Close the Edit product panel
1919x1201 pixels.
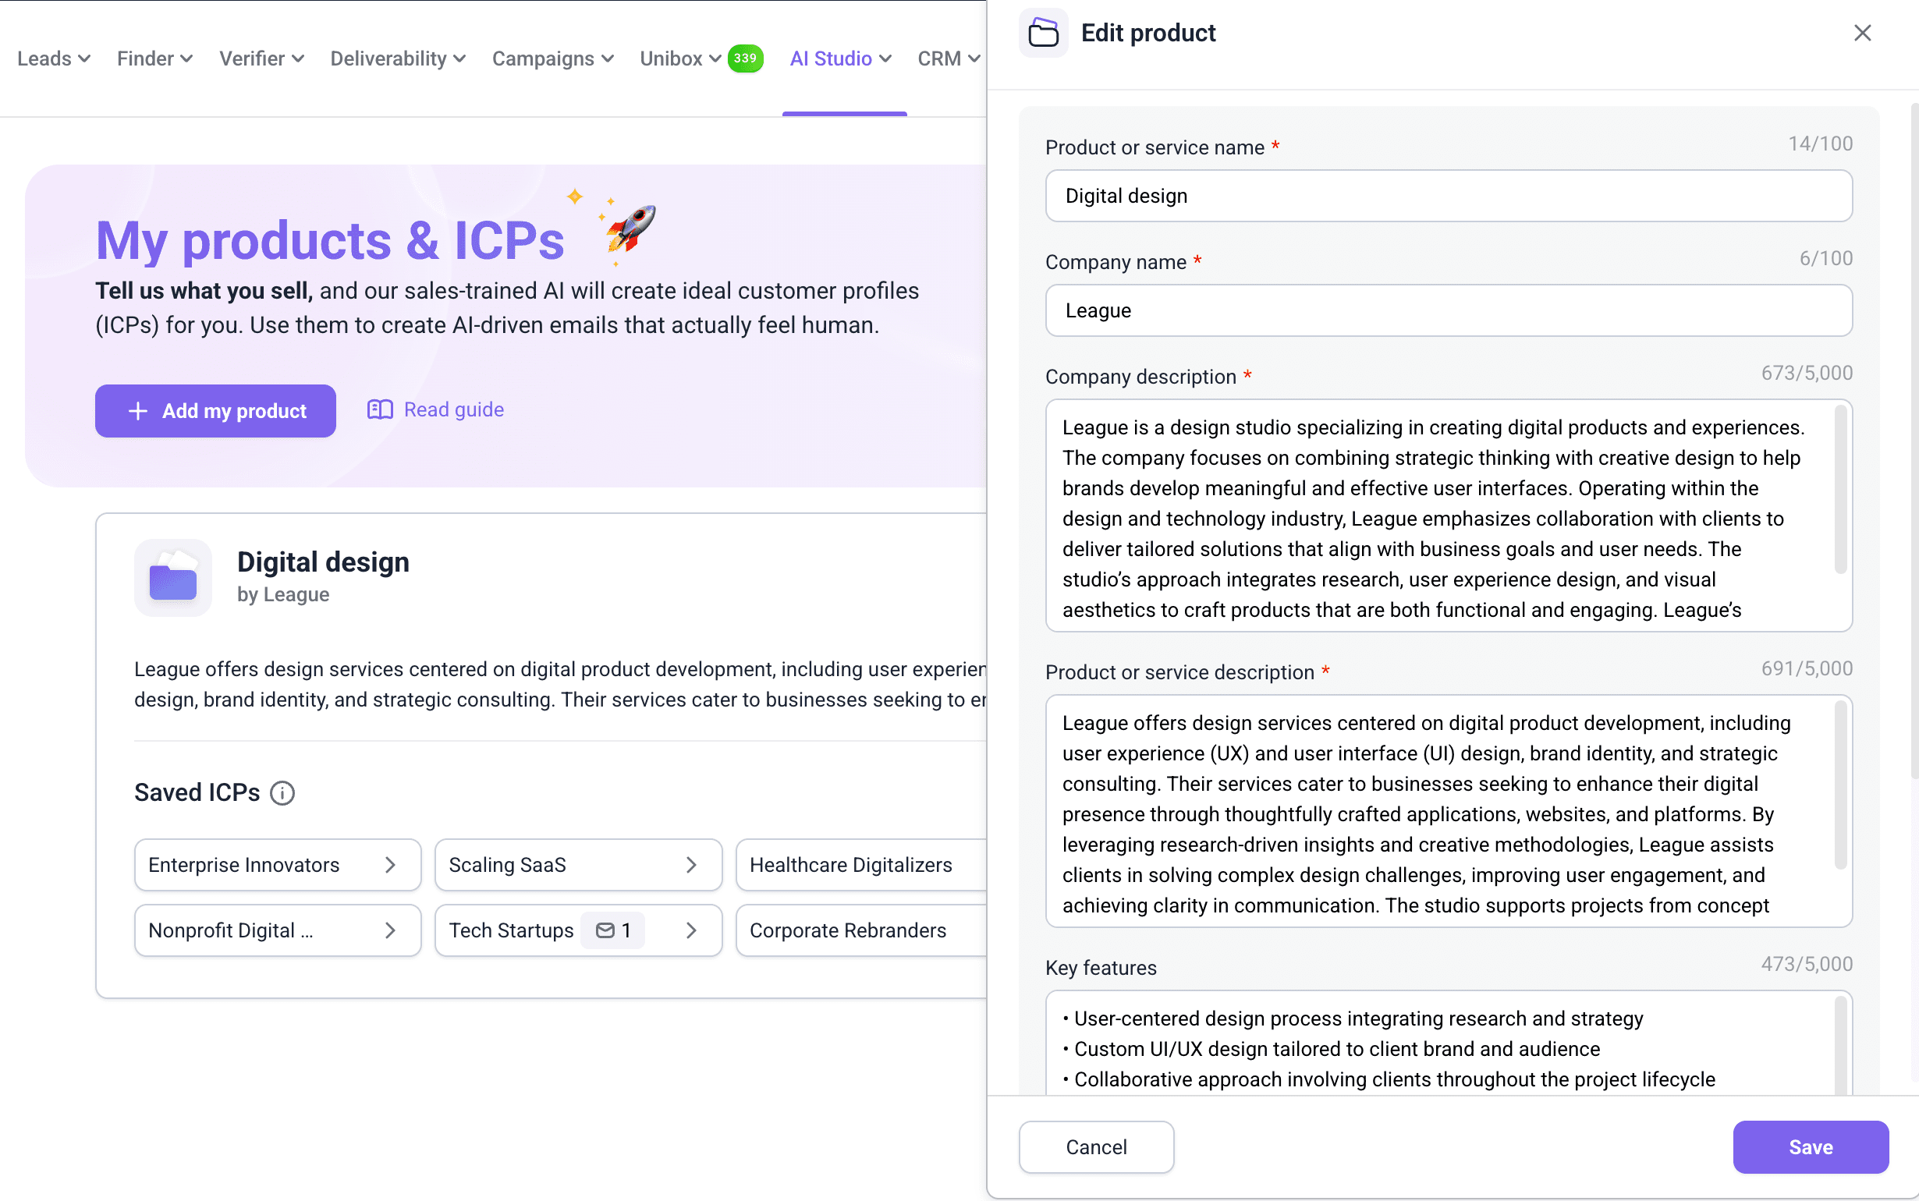pyautogui.click(x=1862, y=34)
